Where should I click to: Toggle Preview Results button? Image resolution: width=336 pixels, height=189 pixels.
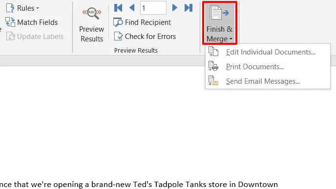coord(91,24)
